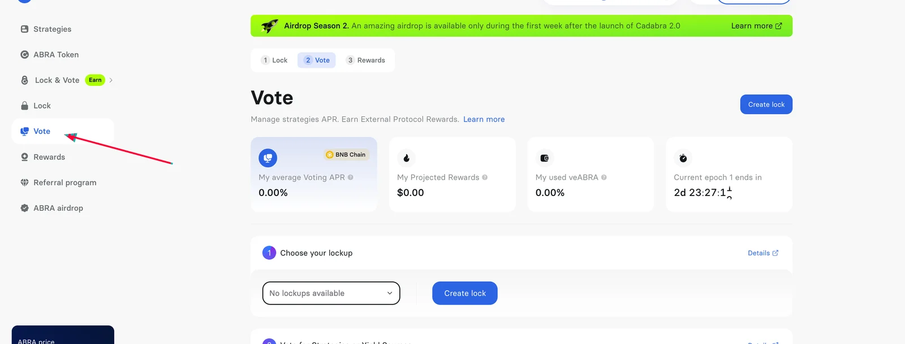Screen dimensions: 905x344
Task: Go to ABRA Token in the sidebar
Action: pos(49,55)
